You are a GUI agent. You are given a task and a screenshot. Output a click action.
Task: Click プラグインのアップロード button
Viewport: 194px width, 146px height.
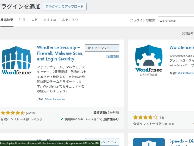pyautogui.click(x=64, y=7)
